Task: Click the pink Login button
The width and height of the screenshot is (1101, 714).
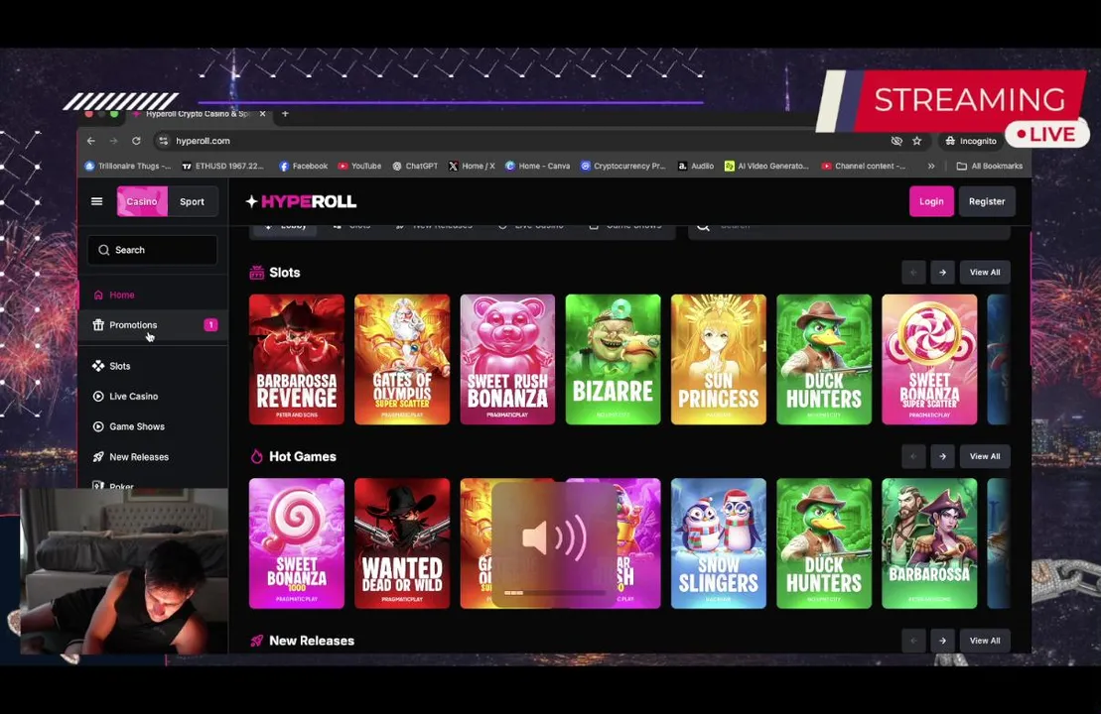Action: pyautogui.click(x=932, y=201)
